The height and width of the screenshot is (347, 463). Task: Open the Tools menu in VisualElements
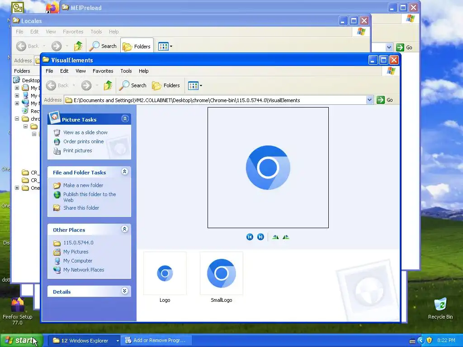coord(126,71)
